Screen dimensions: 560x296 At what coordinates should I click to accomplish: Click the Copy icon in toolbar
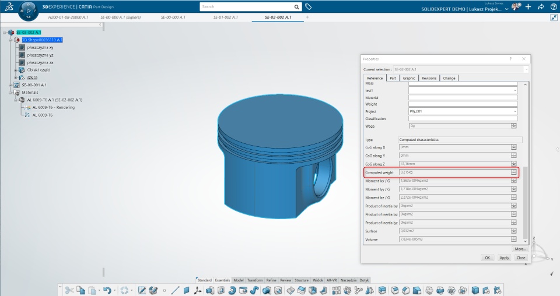pos(80,290)
